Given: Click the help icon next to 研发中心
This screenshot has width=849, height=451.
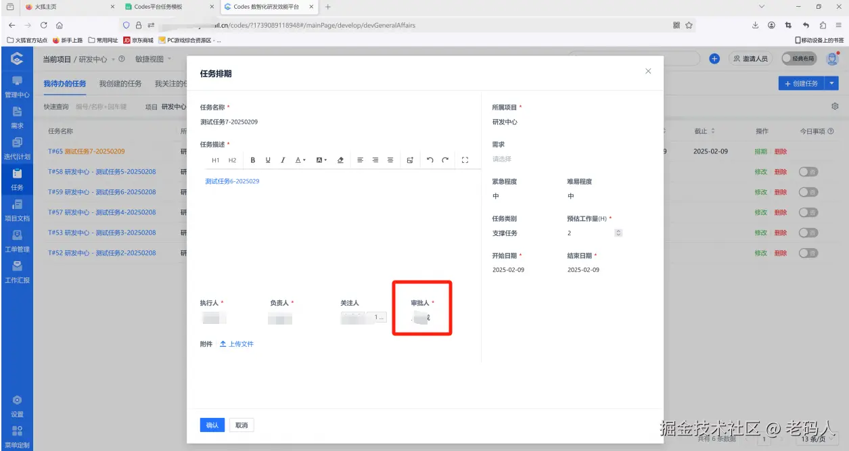Looking at the screenshot, I should click(122, 59).
